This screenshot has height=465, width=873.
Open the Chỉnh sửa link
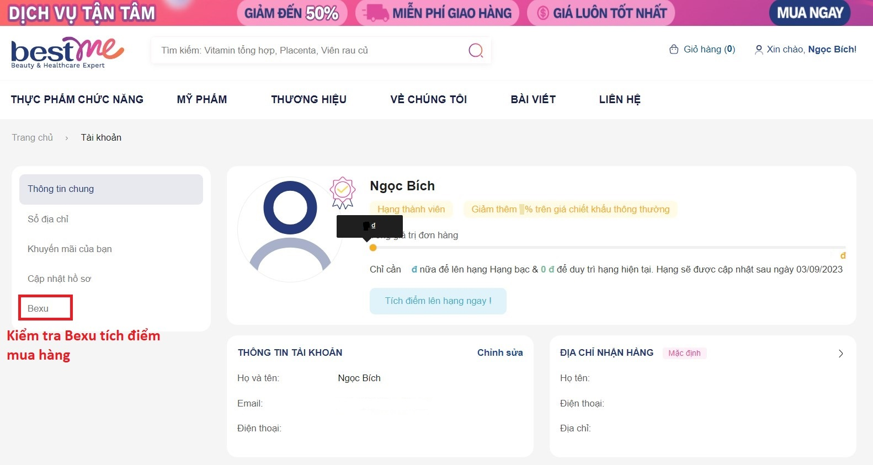[x=499, y=352]
